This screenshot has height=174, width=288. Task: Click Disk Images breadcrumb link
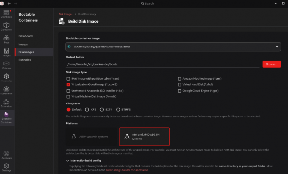65,14
